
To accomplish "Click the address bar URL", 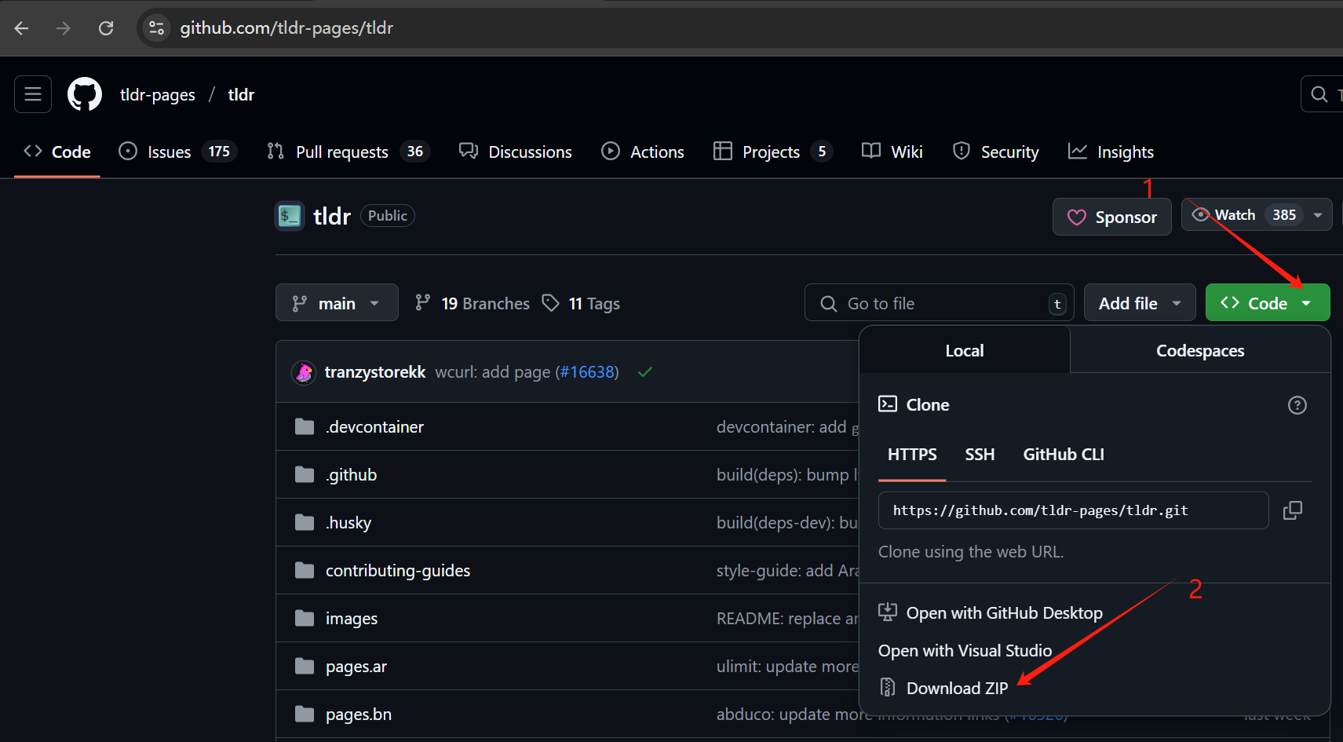I will click(286, 28).
